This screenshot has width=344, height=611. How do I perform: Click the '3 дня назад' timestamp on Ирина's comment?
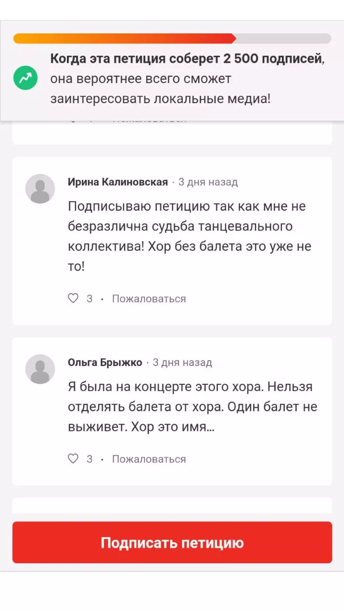point(208,182)
